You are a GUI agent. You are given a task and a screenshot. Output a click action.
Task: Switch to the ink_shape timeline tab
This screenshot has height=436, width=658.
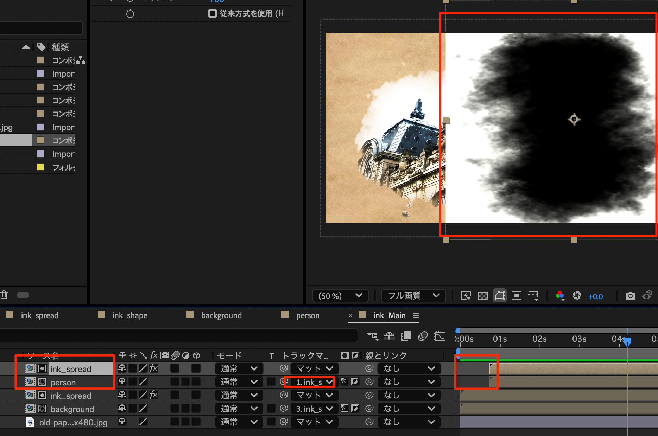click(129, 315)
